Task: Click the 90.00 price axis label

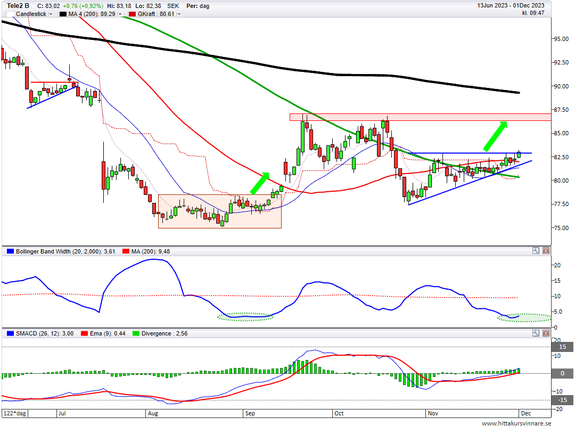Action: pos(562,86)
